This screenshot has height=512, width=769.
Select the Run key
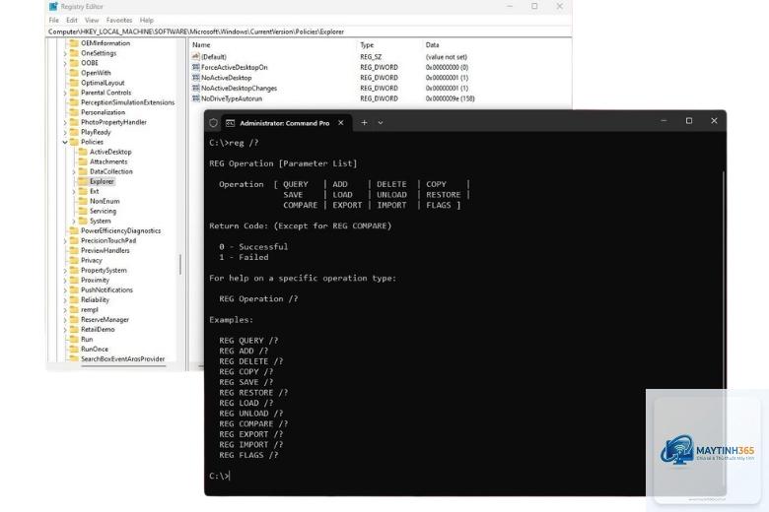87,339
